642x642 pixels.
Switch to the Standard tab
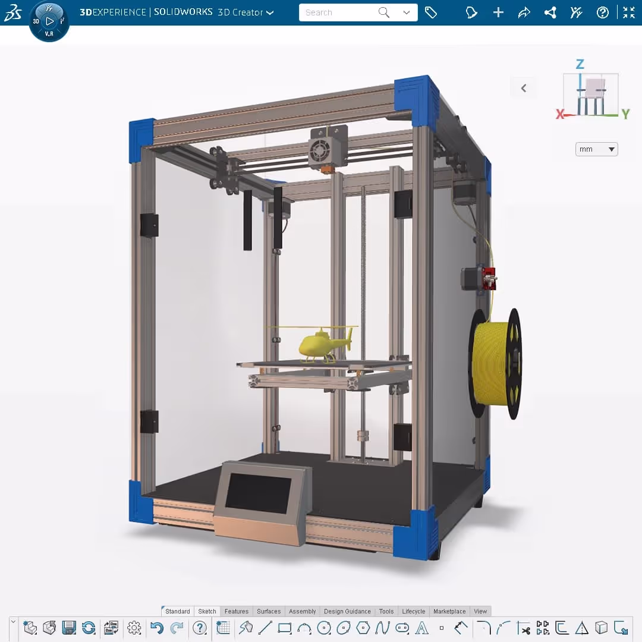[x=177, y=611]
